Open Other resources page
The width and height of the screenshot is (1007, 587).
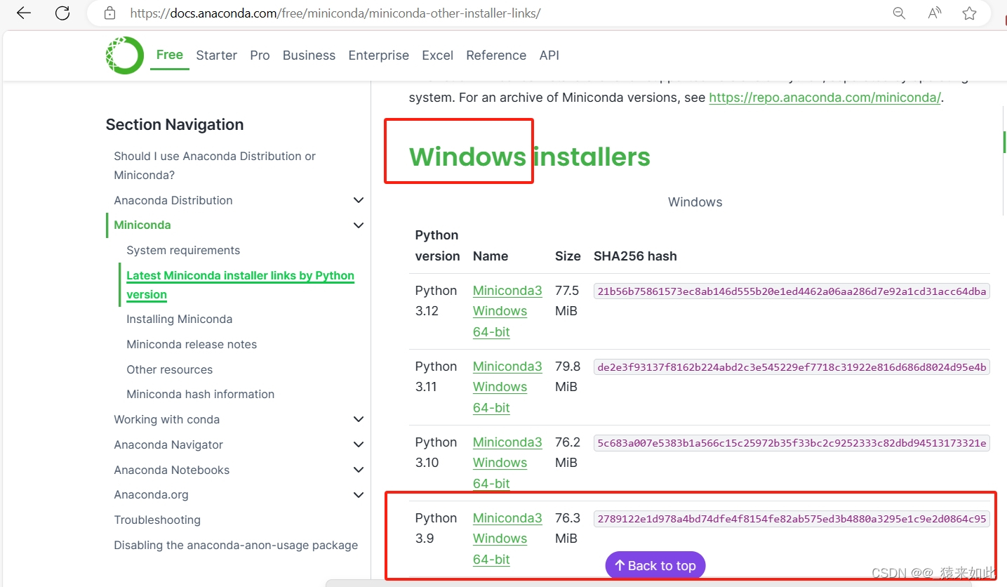tap(169, 369)
